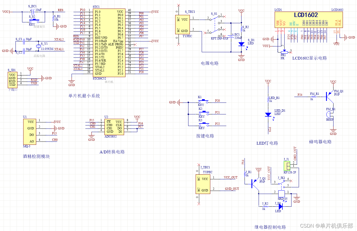The height and width of the screenshot is (231, 357).
Task: Click the LCD1602 display module block
Action: [x=309, y=20]
